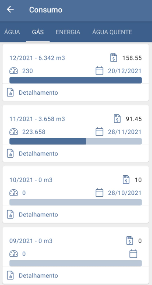Click the empty calendar icon in 09/2021 card
152x285 pixels.
(x=133, y=253)
